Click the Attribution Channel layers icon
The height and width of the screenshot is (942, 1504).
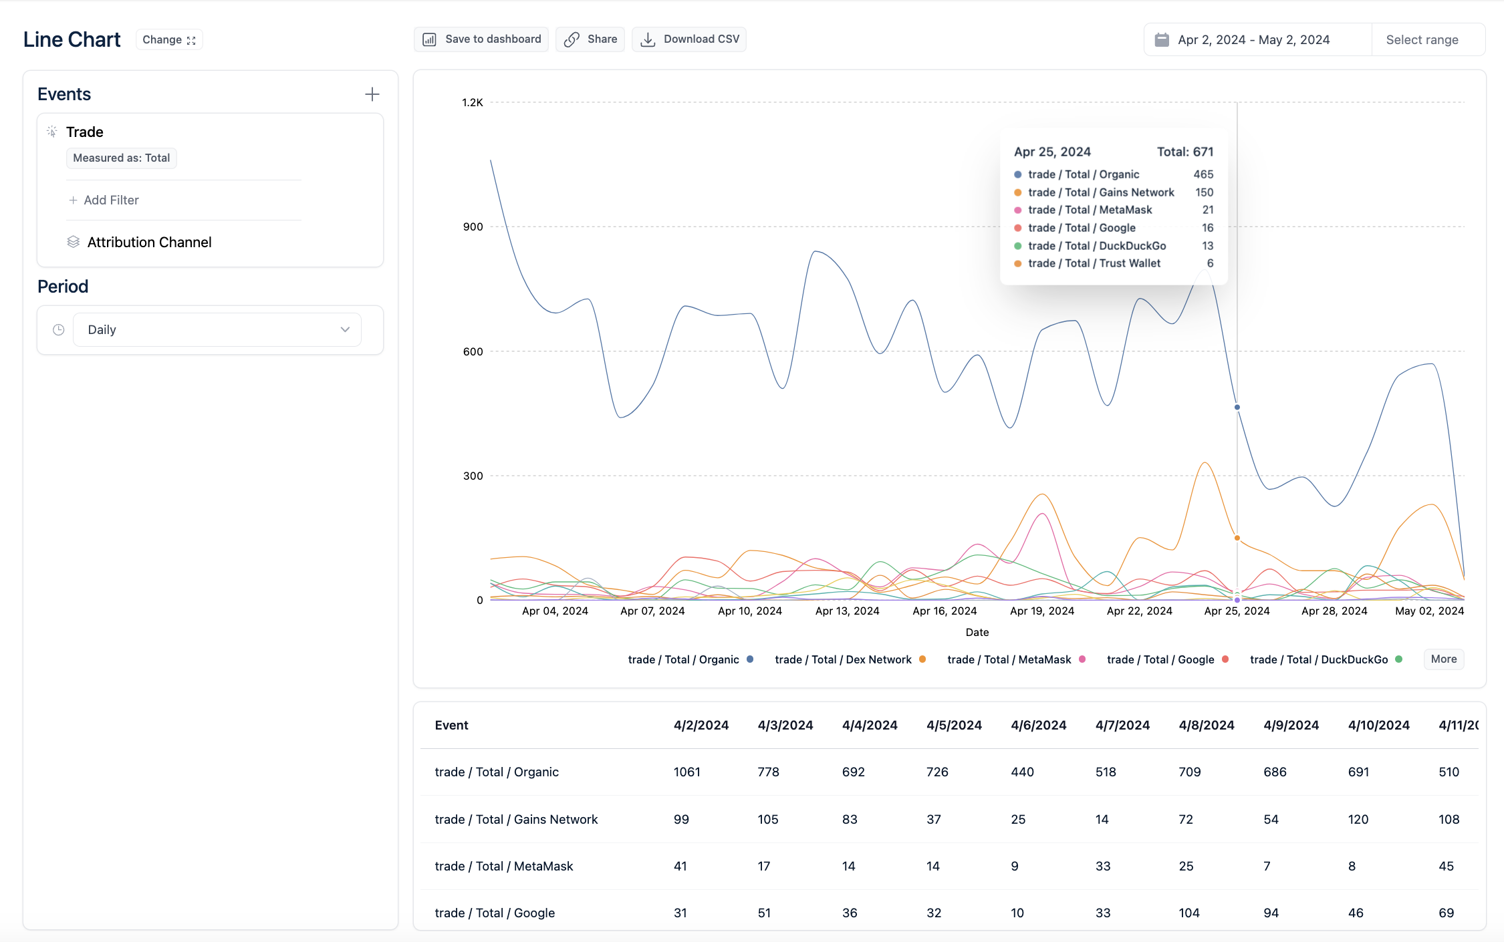74,242
